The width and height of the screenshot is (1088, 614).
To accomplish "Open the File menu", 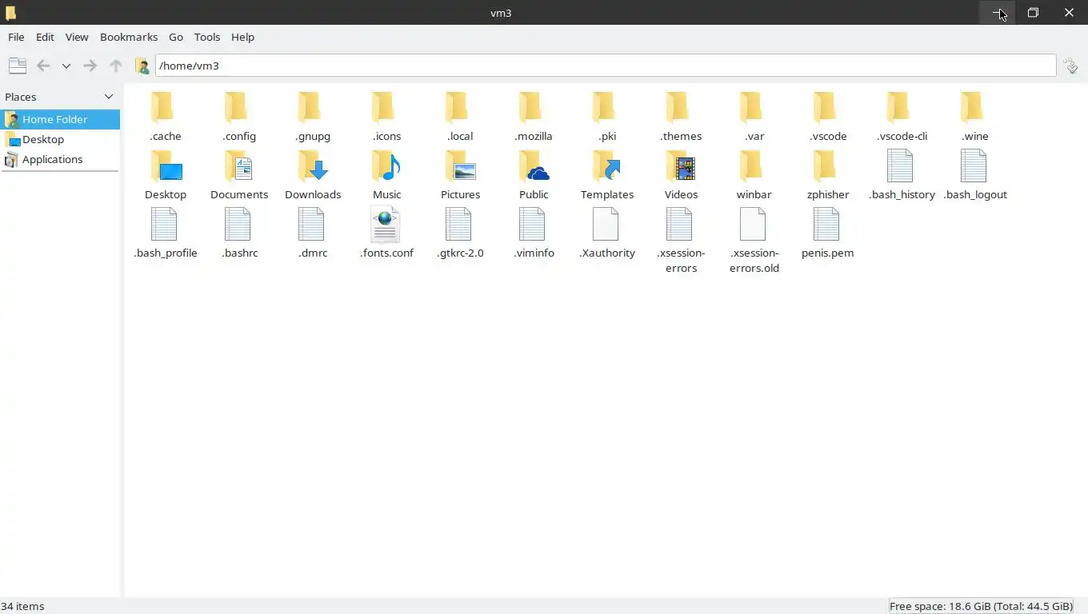I will click(x=16, y=37).
